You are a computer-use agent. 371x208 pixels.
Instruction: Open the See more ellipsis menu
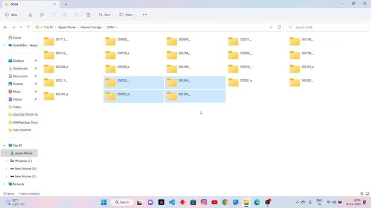145,14
